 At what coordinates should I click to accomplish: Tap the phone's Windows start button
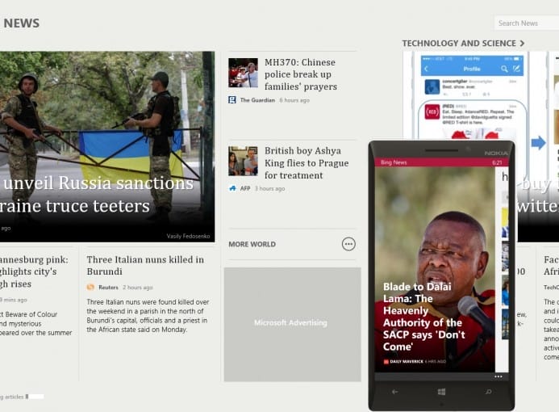(x=441, y=392)
